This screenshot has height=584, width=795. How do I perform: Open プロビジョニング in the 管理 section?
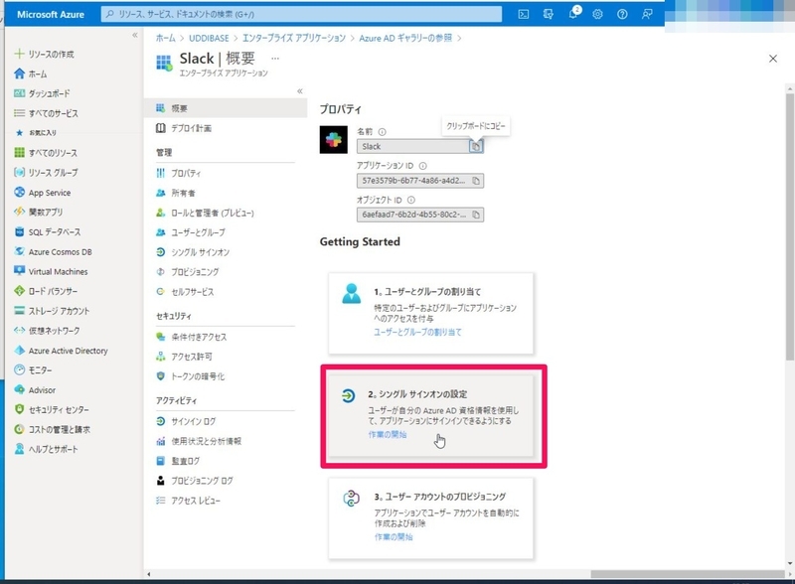194,272
